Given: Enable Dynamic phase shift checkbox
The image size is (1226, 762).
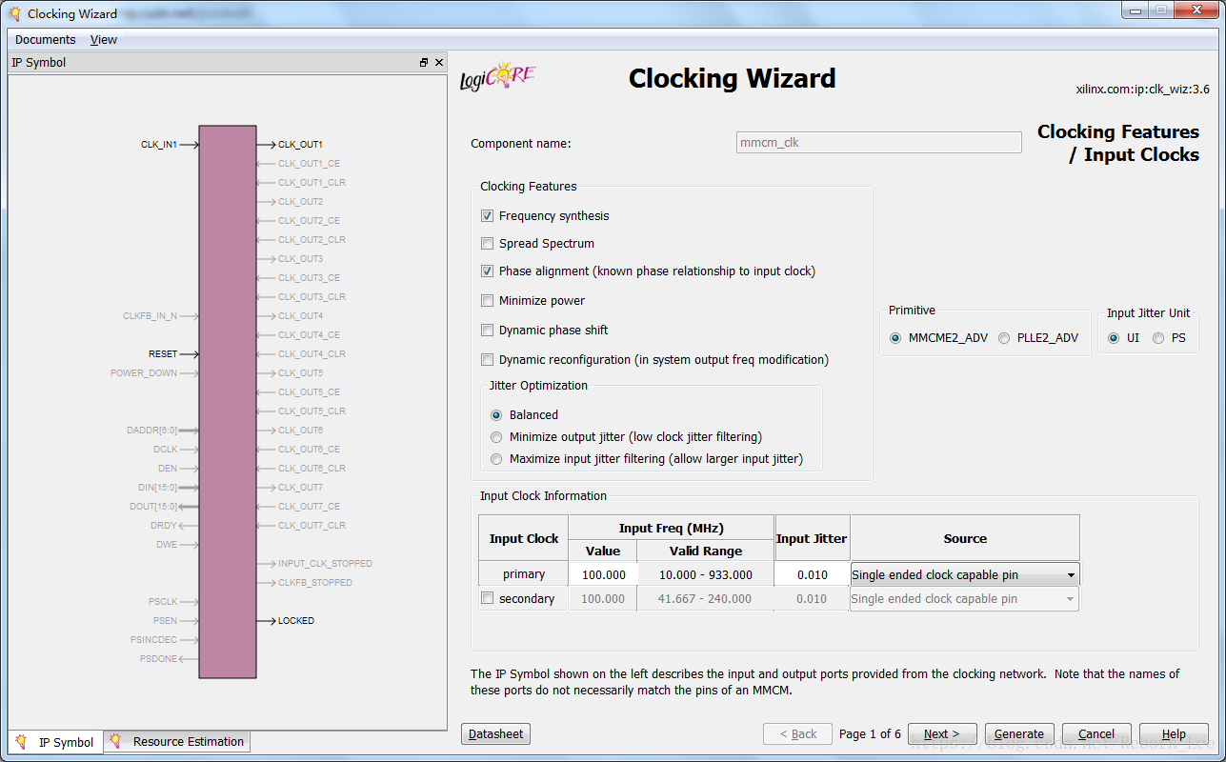Looking at the screenshot, I should coord(488,331).
